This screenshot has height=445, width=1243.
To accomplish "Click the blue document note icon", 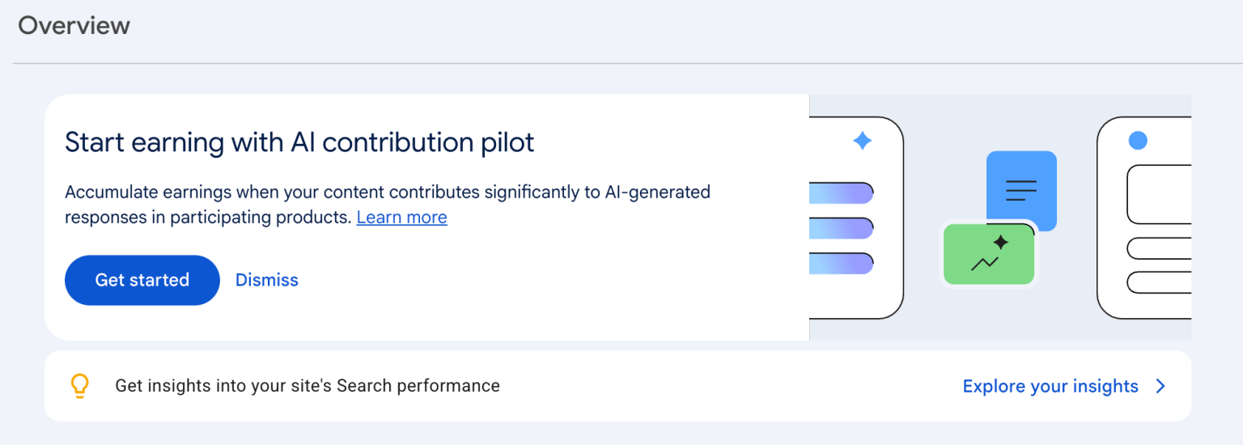I will pos(1021,191).
